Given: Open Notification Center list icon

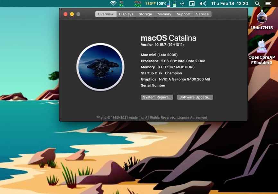Looking at the screenshot, I should 267,4.
